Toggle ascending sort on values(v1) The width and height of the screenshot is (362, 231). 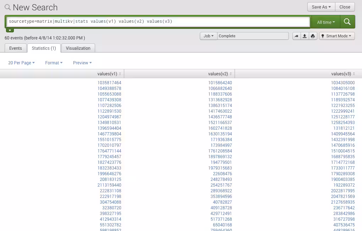tap(119, 74)
